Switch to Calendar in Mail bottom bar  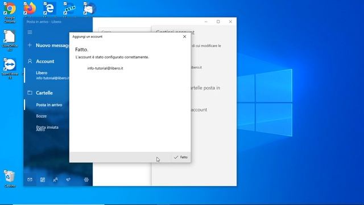pos(43,179)
